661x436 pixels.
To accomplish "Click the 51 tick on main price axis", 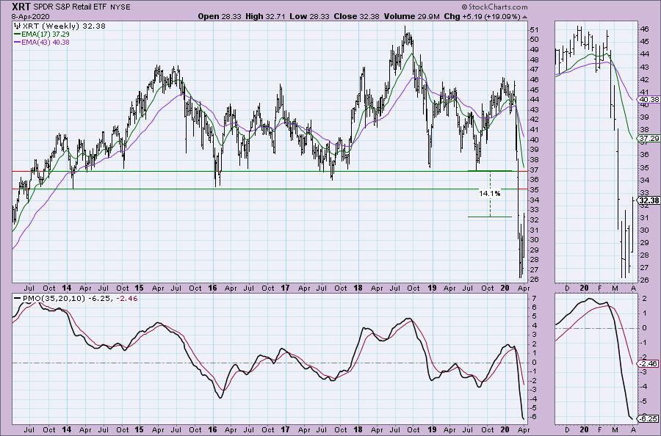I will pos(534,29).
